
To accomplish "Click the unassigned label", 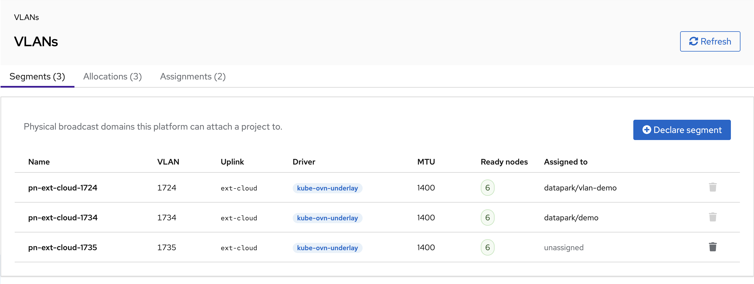I will (x=563, y=247).
